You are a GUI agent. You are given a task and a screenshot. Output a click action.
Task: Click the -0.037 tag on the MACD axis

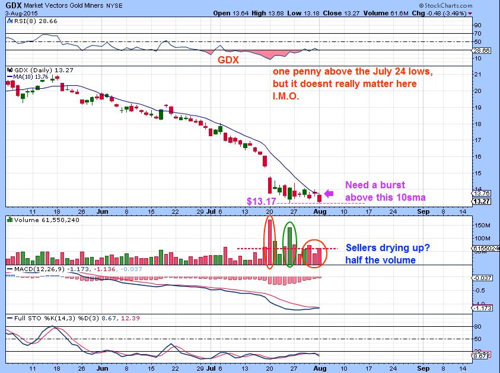coord(483,278)
